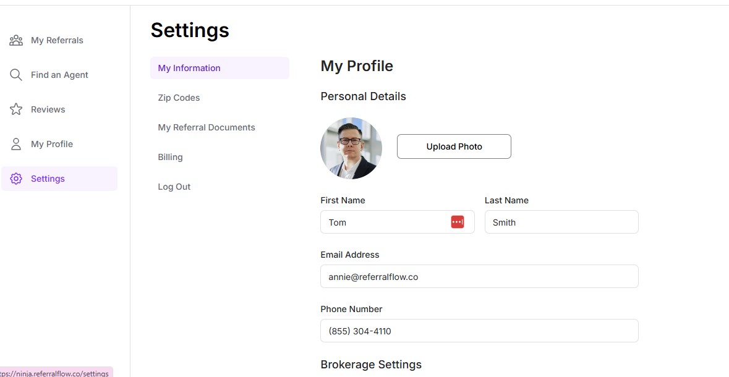Viewport: 729px width, 377px height.
Task: Click the Settings gear icon
Action: [16, 178]
